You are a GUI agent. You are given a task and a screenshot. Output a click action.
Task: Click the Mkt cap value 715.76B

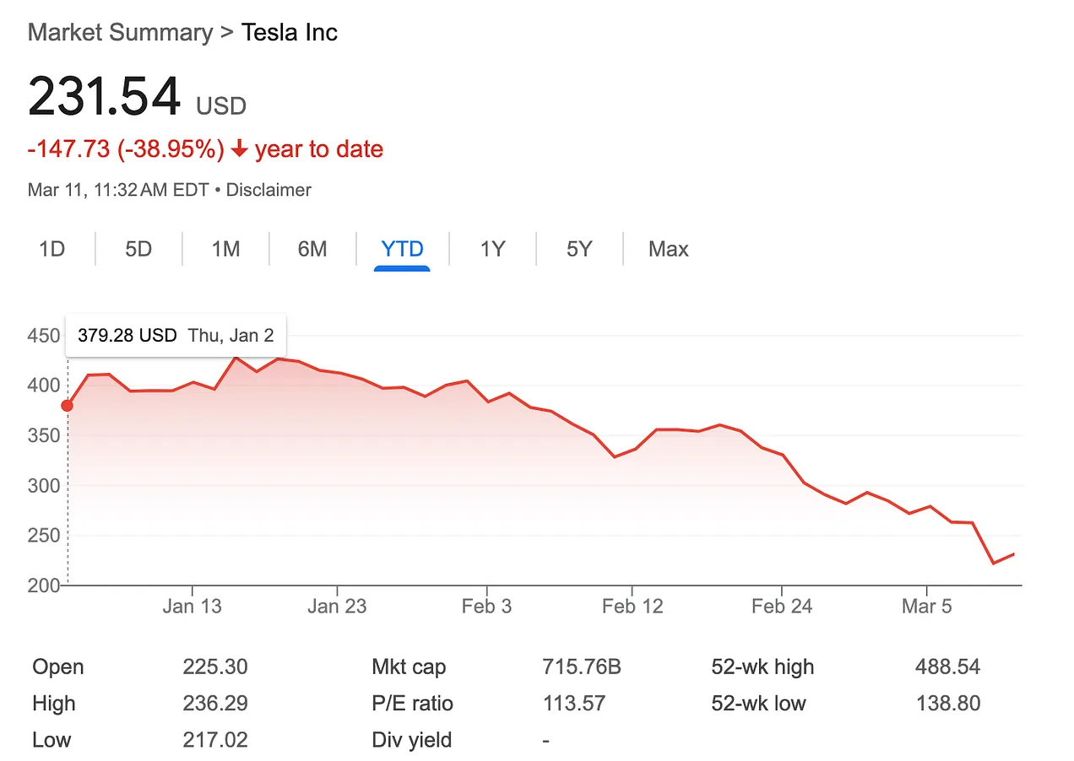tap(582, 667)
